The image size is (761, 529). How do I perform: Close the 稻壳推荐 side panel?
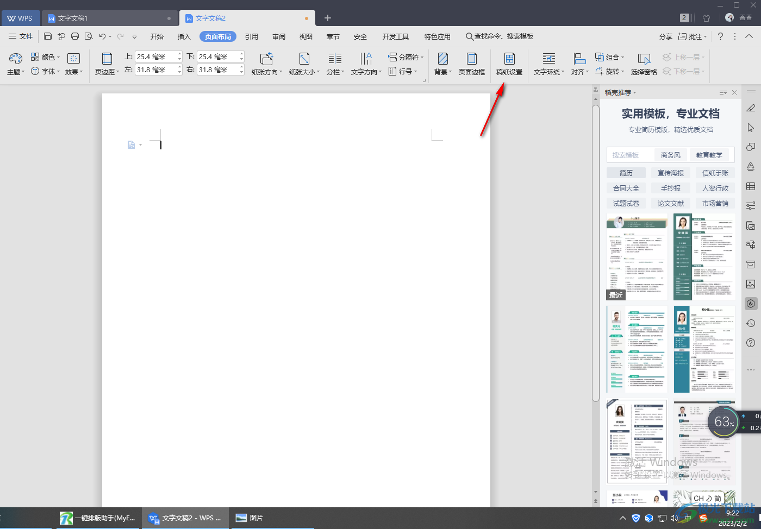734,93
